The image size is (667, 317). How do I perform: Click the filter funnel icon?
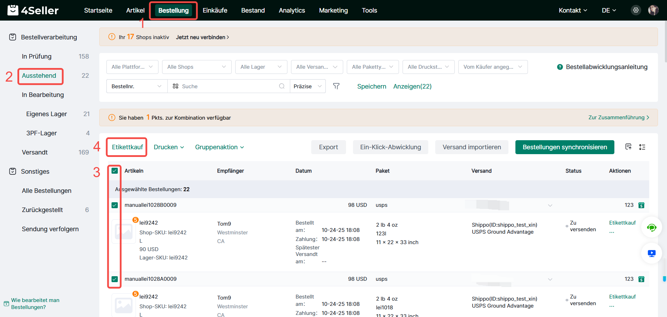[336, 86]
